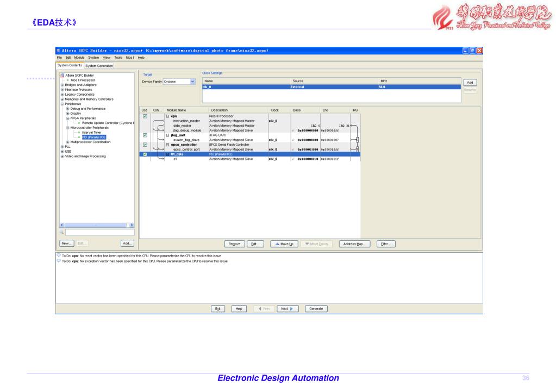Screen dimensions: 556x385
Task: Click the Remove button below the module table
Action: (234, 244)
